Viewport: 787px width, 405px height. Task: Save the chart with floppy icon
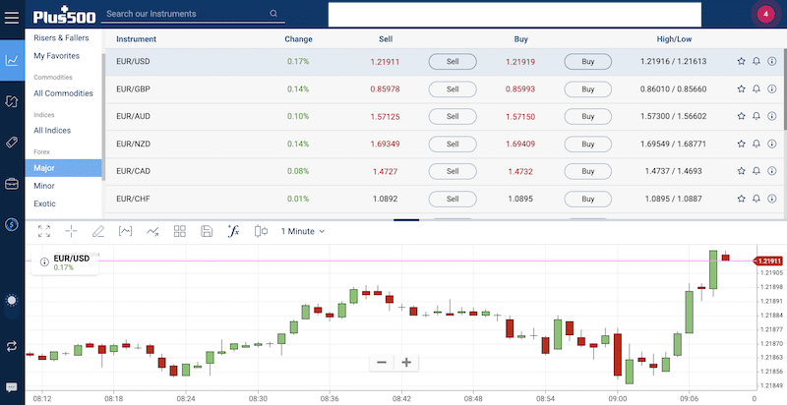[207, 231]
